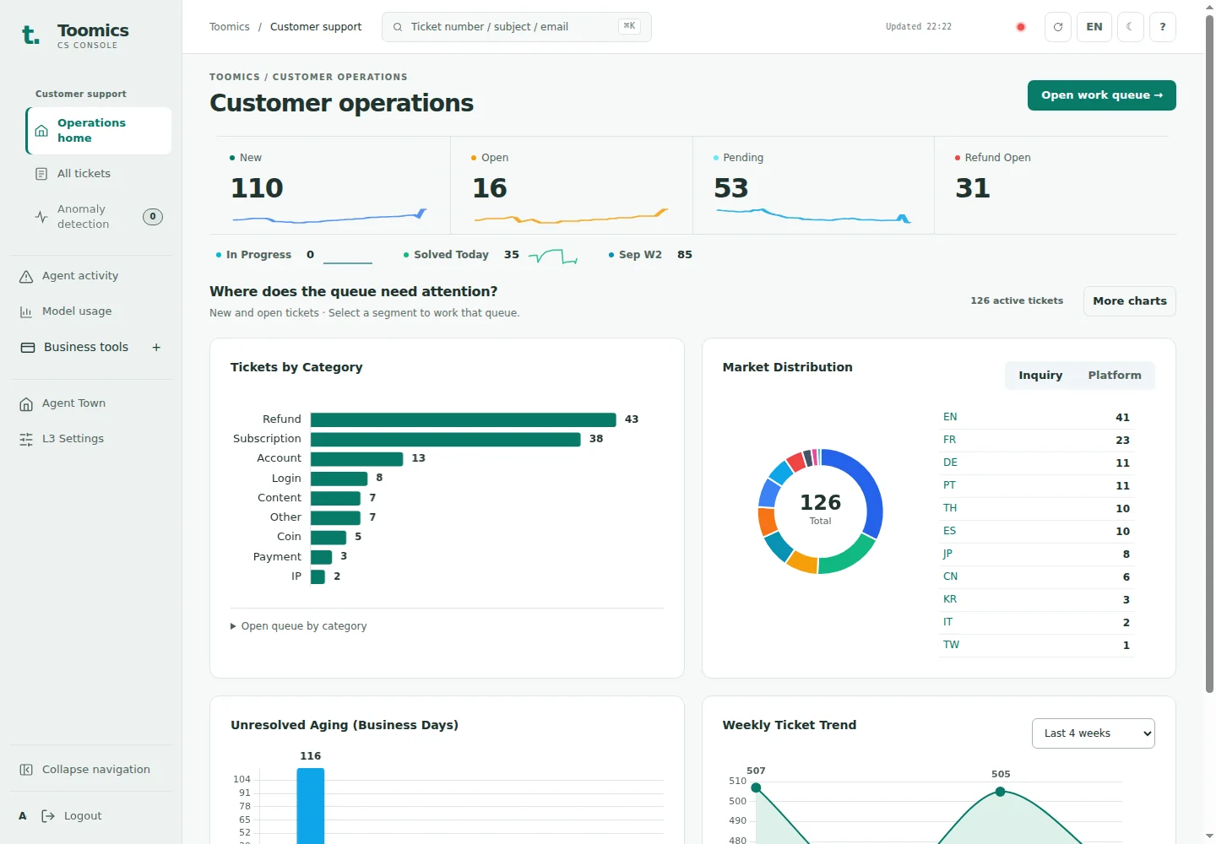Open Anomaly detection in the sidebar
Image resolution: width=1216 pixels, height=844 pixels.
[98, 217]
